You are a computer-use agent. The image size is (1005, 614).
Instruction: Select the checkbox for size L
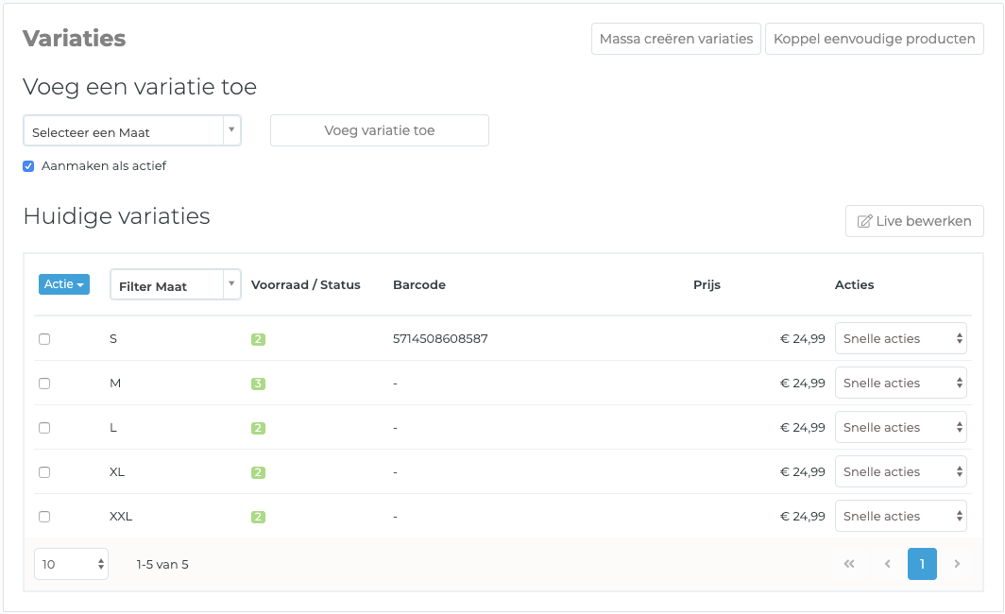tap(44, 428)
